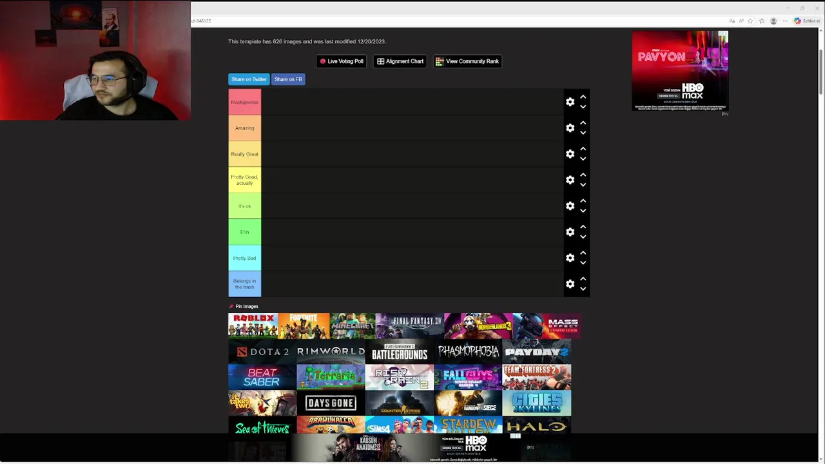Pick the Final Fantasy XIV image
The width and height of the screenshot is (825, 464).
410,326
